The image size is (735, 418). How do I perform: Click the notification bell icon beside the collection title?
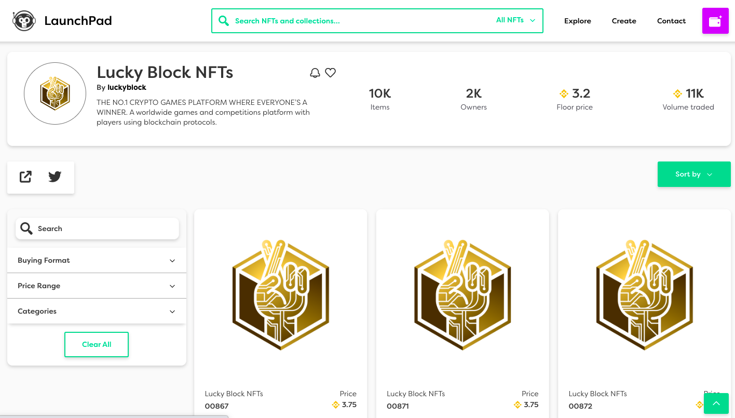[315, 73]
